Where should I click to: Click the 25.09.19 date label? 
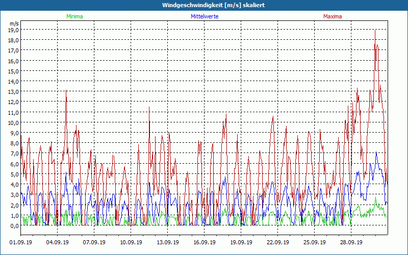coord(314,242)
